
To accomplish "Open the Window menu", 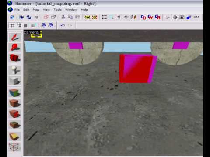I will pyautogui.click(x=71, y=10).
